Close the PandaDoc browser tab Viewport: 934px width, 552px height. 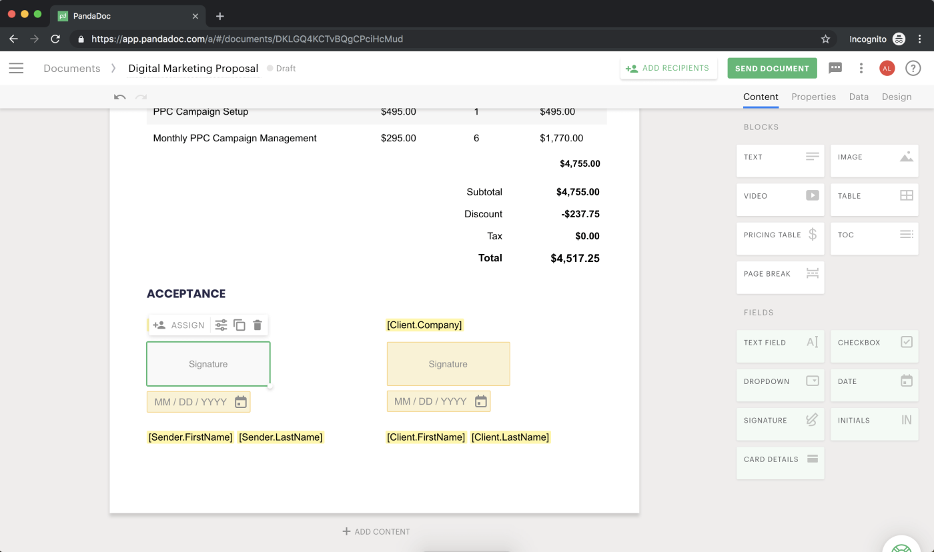coord(195,15)
